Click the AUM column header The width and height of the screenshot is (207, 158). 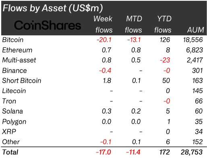(196, 30)
